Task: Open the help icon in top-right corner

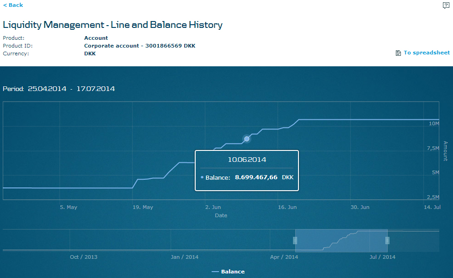Action: (x=446, y=5)
